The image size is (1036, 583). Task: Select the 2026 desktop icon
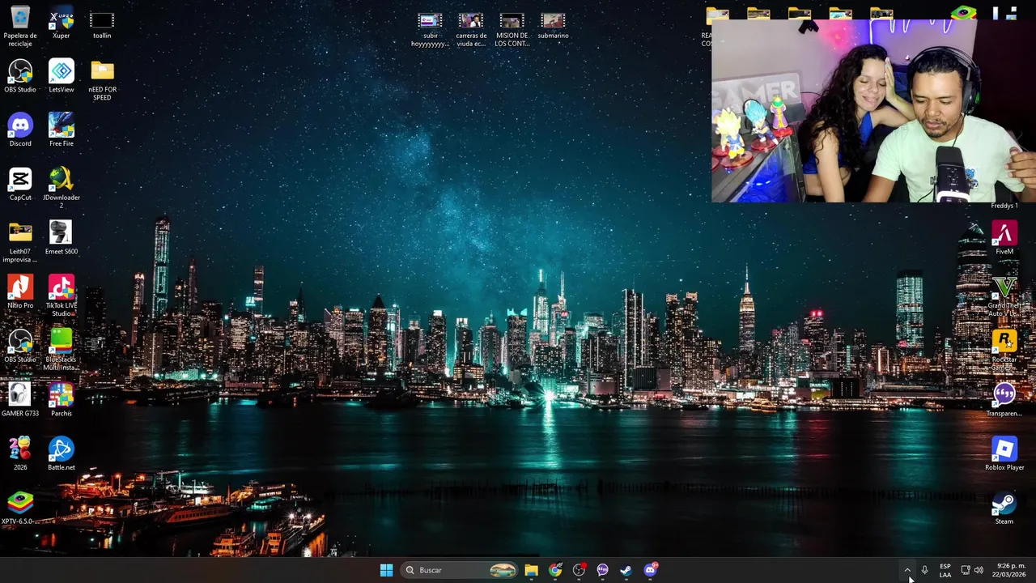tap(20, 454)
